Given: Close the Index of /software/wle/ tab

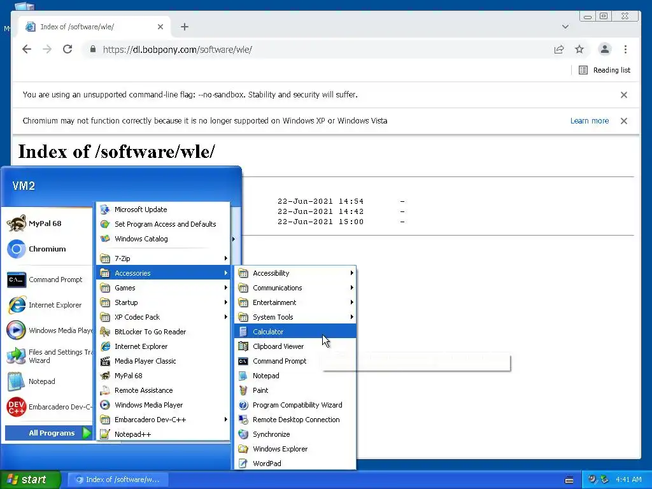Looking at the screenshot, I should point(160,27).
